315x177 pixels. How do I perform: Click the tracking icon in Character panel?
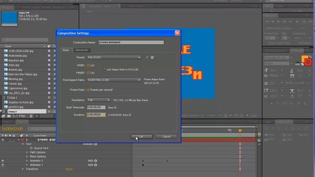click(x=292, y=76)
